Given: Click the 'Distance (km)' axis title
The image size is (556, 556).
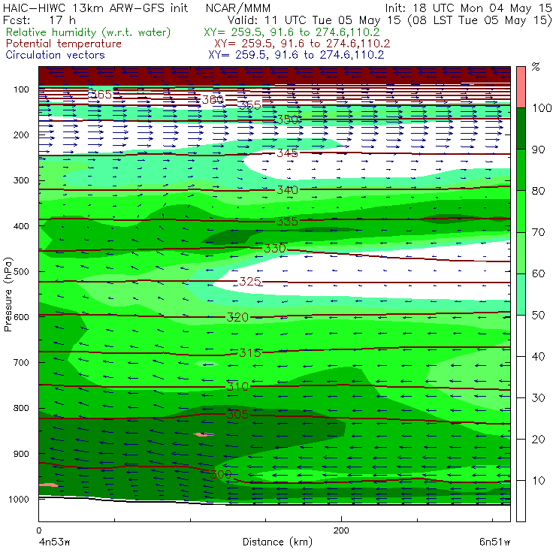Looking at the screenshot, I should pyautogui.click(x=278, y=542).
